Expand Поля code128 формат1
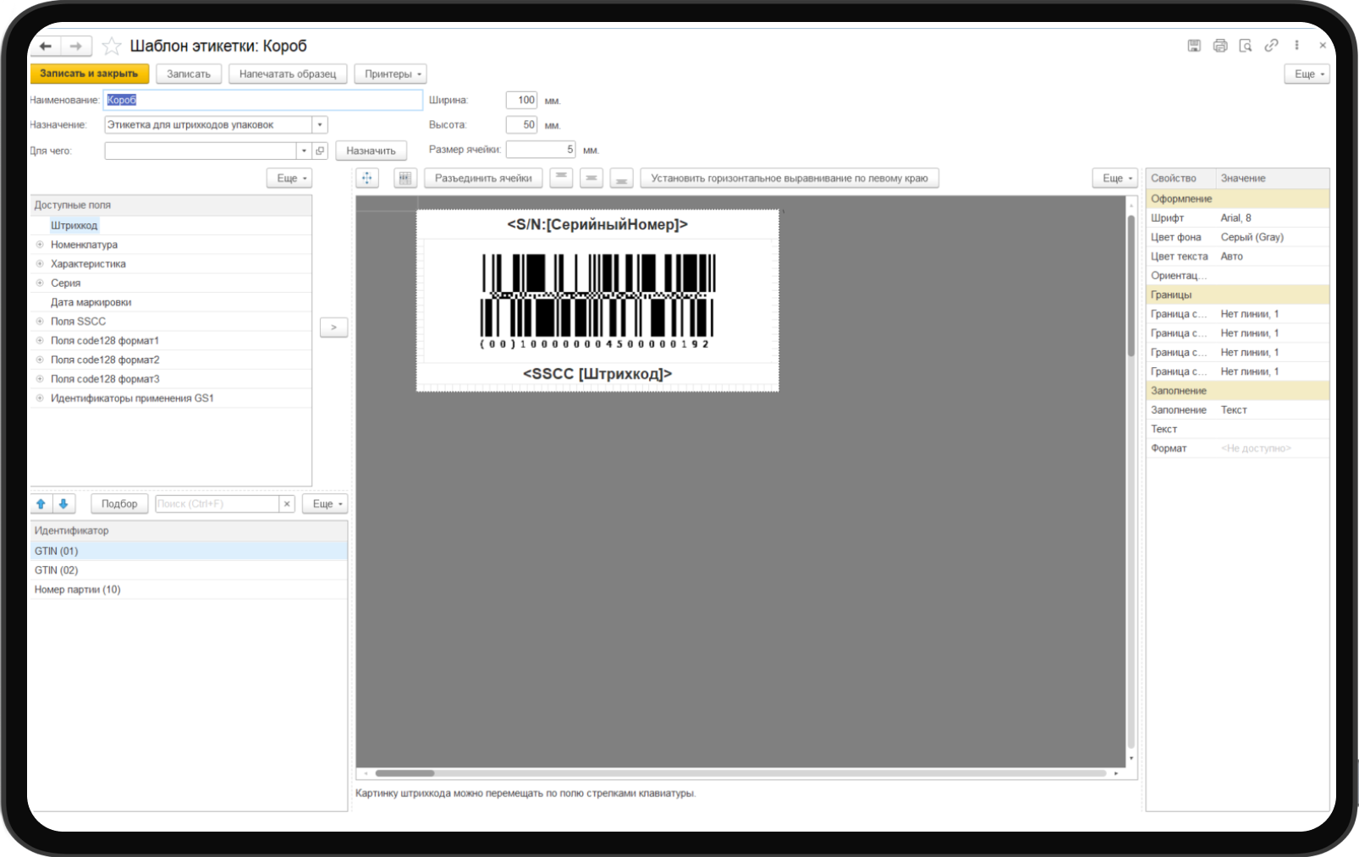This screenshot has height=857, width=1359. coord(40,341)
